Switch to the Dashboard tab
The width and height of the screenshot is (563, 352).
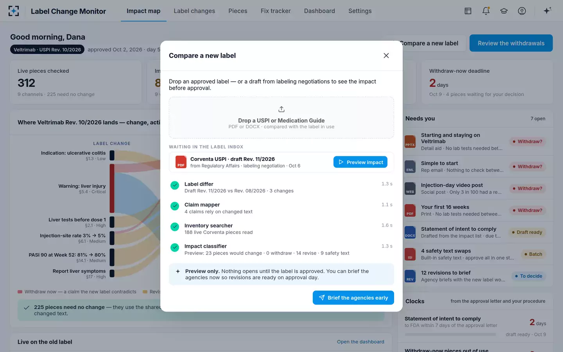(319, 11)
